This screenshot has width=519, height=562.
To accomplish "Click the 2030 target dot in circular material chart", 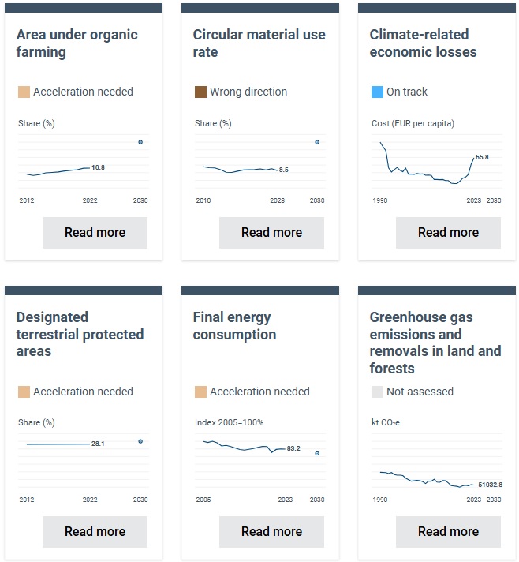I will [x=317, y=142].
